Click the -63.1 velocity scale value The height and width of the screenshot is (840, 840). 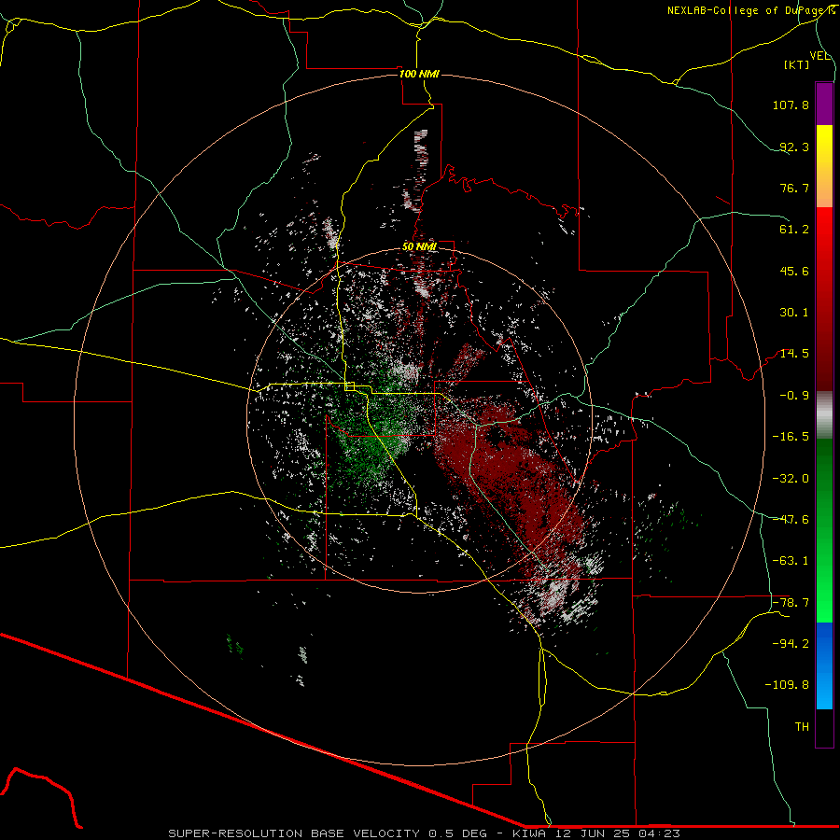click(x=791, y=561)
